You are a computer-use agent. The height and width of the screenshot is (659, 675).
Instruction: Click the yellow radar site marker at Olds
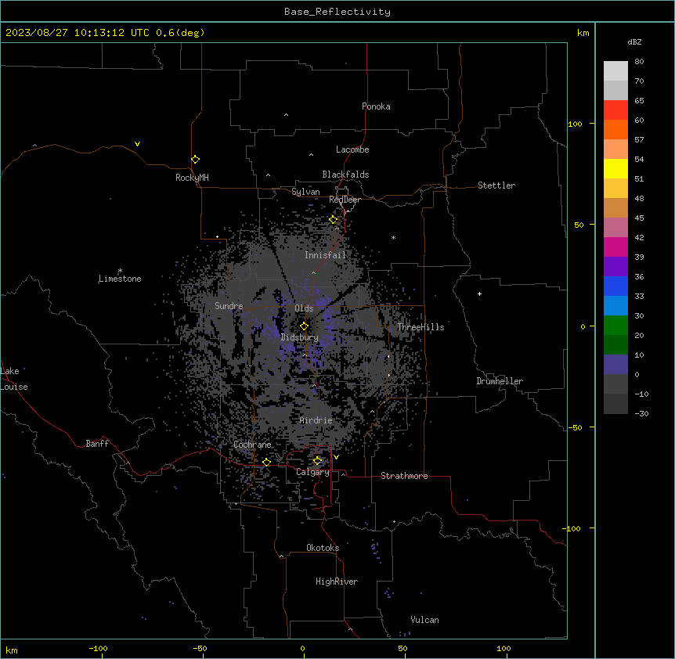pos(304,326)
